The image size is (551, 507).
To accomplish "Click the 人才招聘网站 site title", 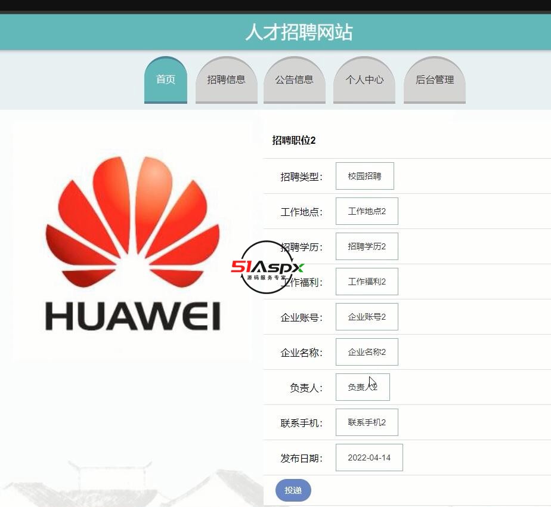I will click(299, 32).
